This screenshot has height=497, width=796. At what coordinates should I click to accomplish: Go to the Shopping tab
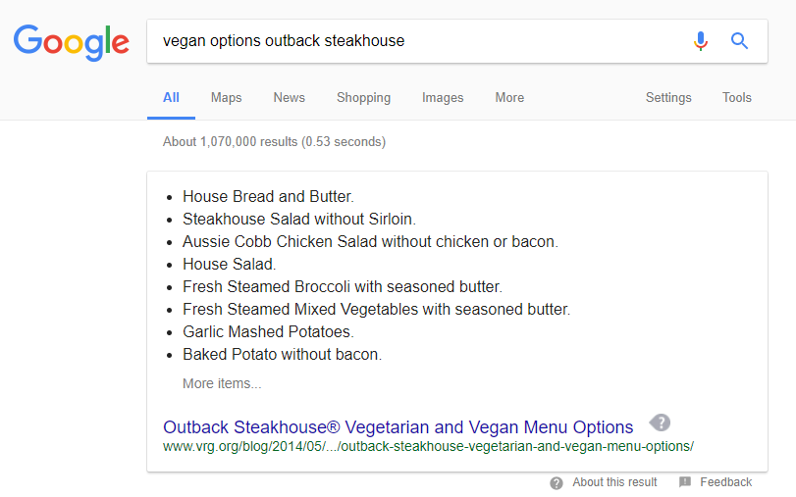(x=363, y=97)
